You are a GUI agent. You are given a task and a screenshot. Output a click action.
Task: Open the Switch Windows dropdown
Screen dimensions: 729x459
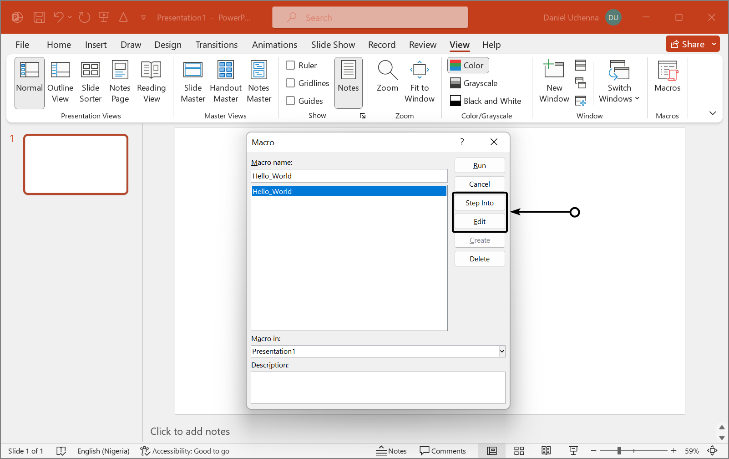[619, 82]
